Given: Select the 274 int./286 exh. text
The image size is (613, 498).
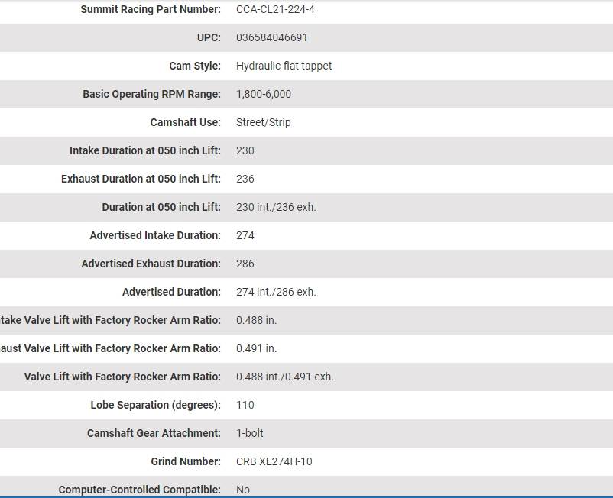Looking at the screenshot, I should tap(276, 292).
